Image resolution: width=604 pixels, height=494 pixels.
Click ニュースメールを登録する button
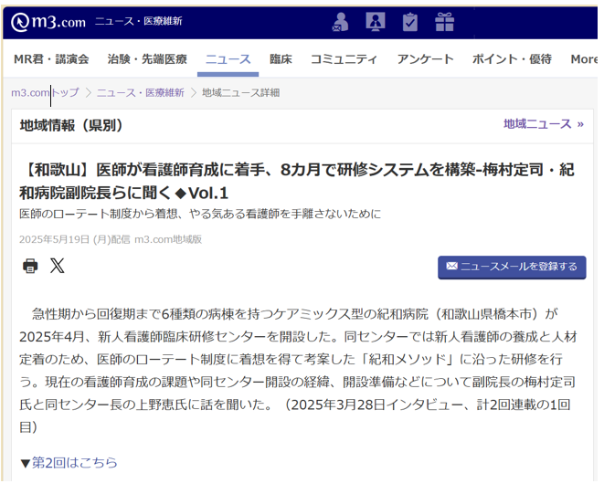(512, 268)
